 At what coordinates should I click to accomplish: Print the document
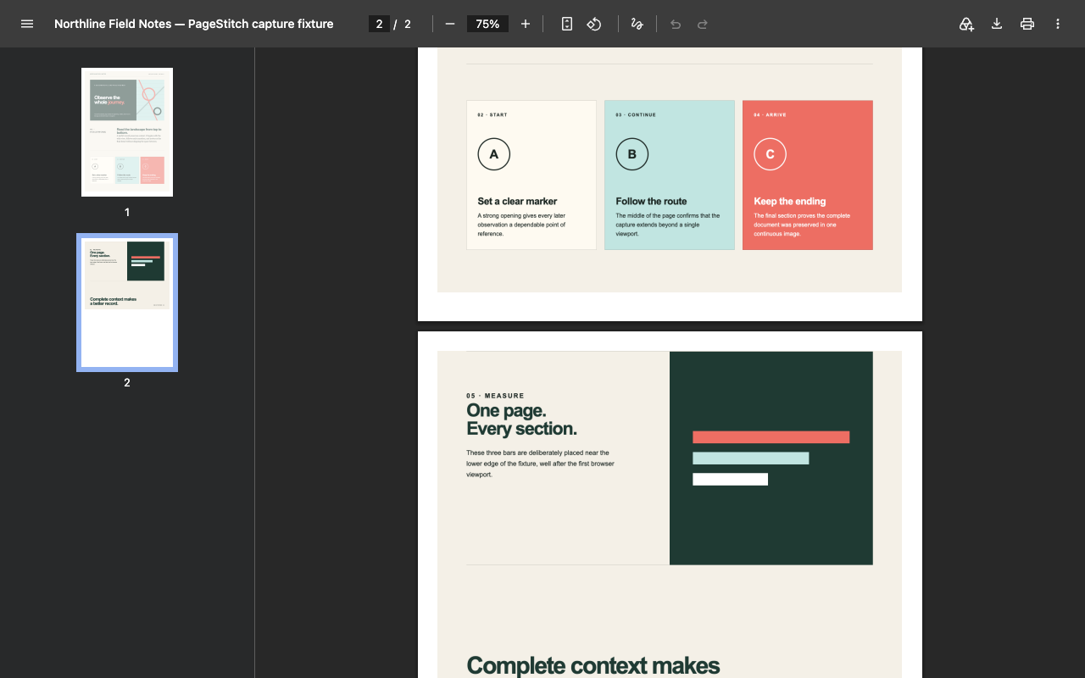click(x=1027, y=24)
